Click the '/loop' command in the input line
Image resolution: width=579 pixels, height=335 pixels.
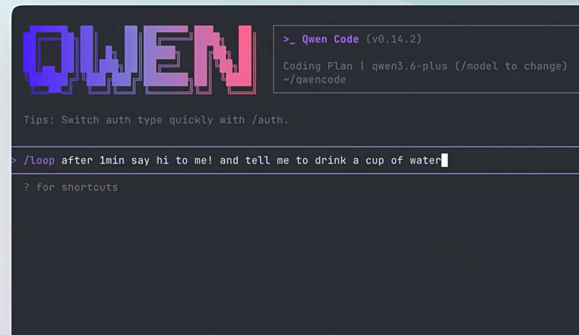[x=39, y=160]
